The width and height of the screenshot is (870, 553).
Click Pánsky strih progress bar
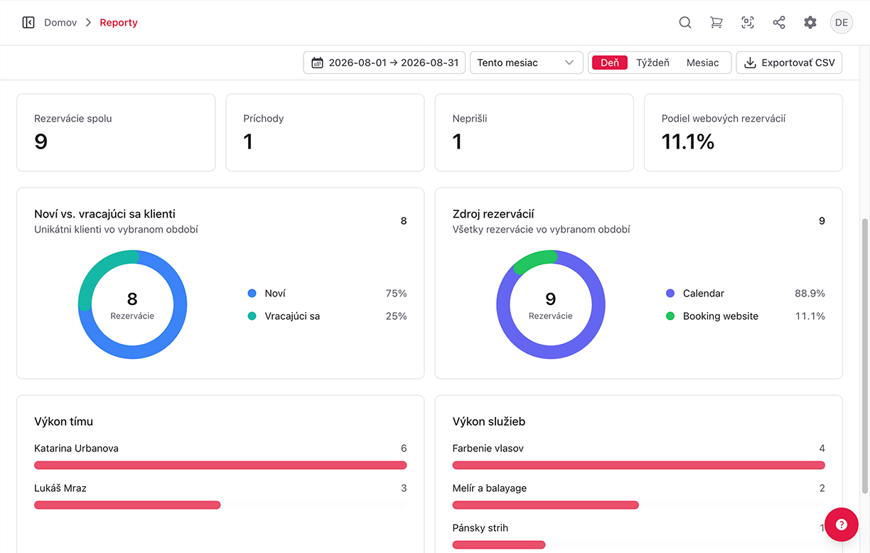[639, 544]
